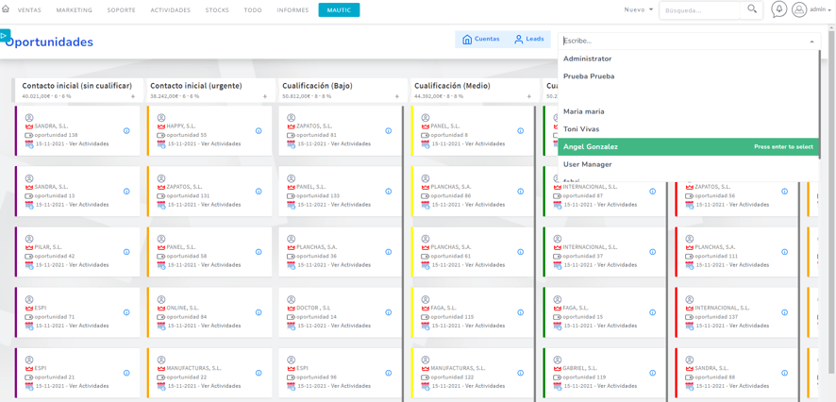
Task: Open info icon for oportunidad 138 card
Action: click(x=126, y=131)
